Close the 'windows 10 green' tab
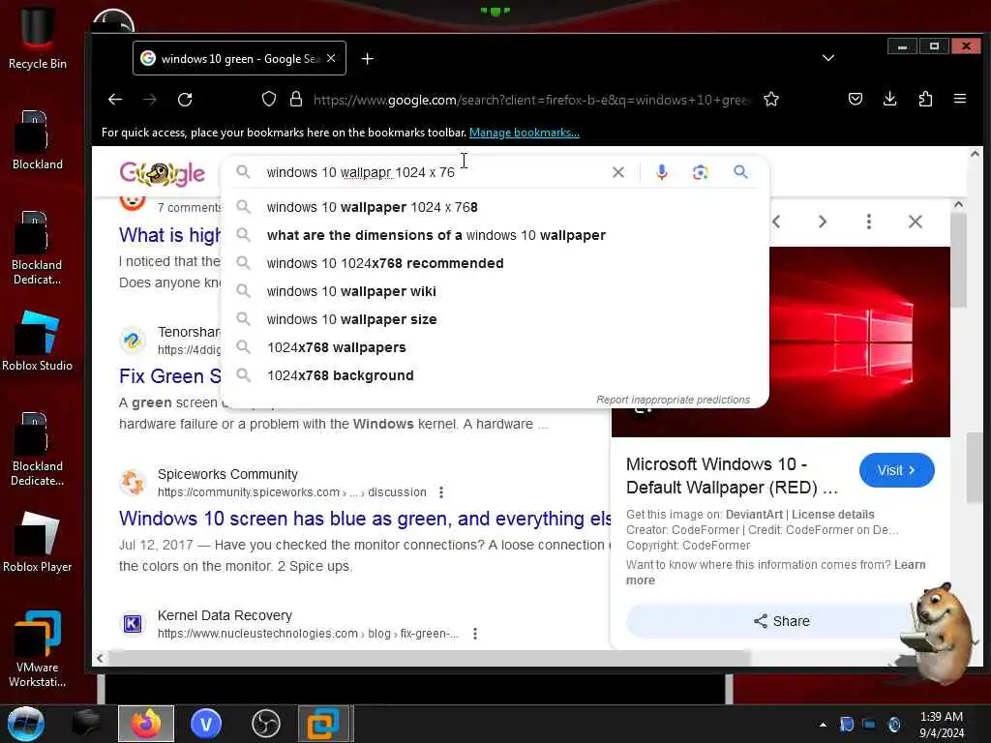This screenshot has height=743, width=991. (x=331, y=59)
